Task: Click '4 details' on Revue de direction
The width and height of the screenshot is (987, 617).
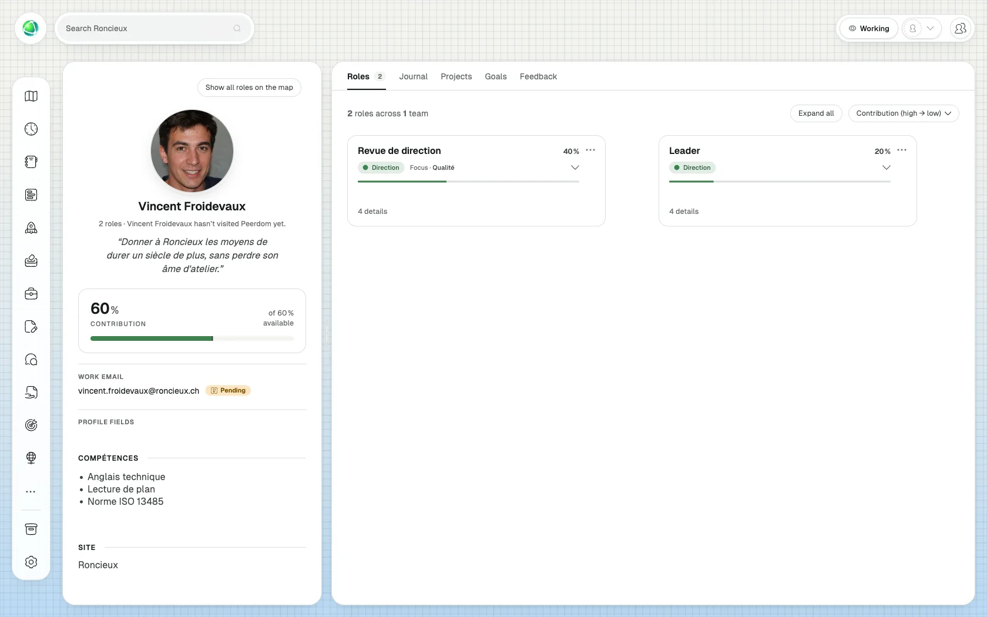Action: (372, 212)
